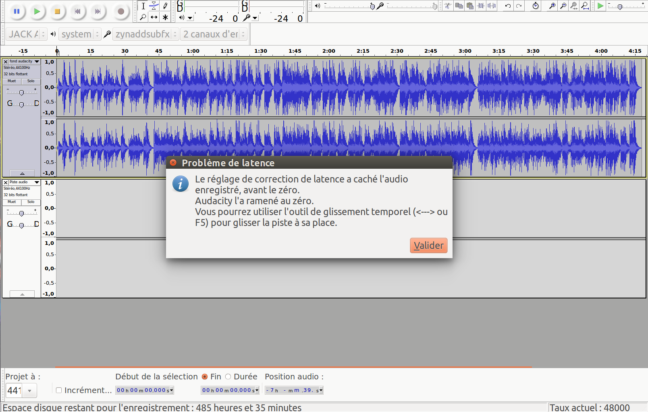
Task: Click the Record button
Action: click(120, 11)
